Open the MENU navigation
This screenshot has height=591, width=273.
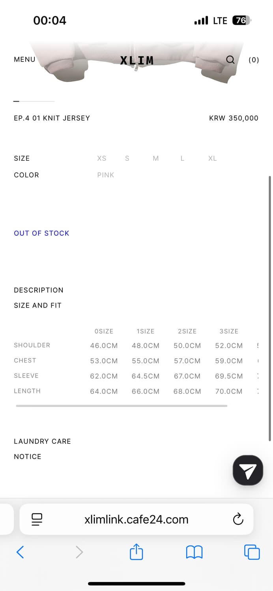click(x=24, y=59)
